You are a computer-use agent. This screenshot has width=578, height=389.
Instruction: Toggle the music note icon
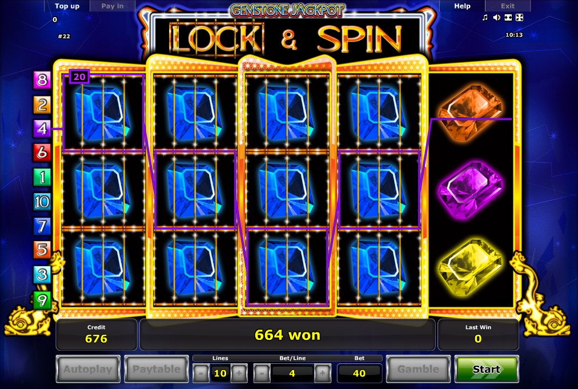click(485, 17)
